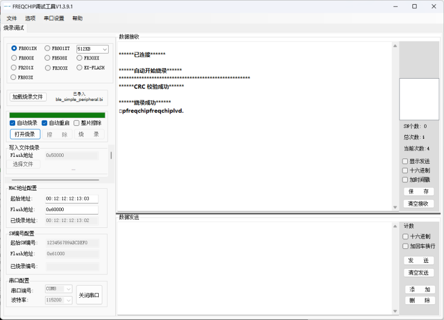Disable the 自动烧录 checkbox
Image resolution: width=444 pixels, height=320 pixels.
click(13, 123)
